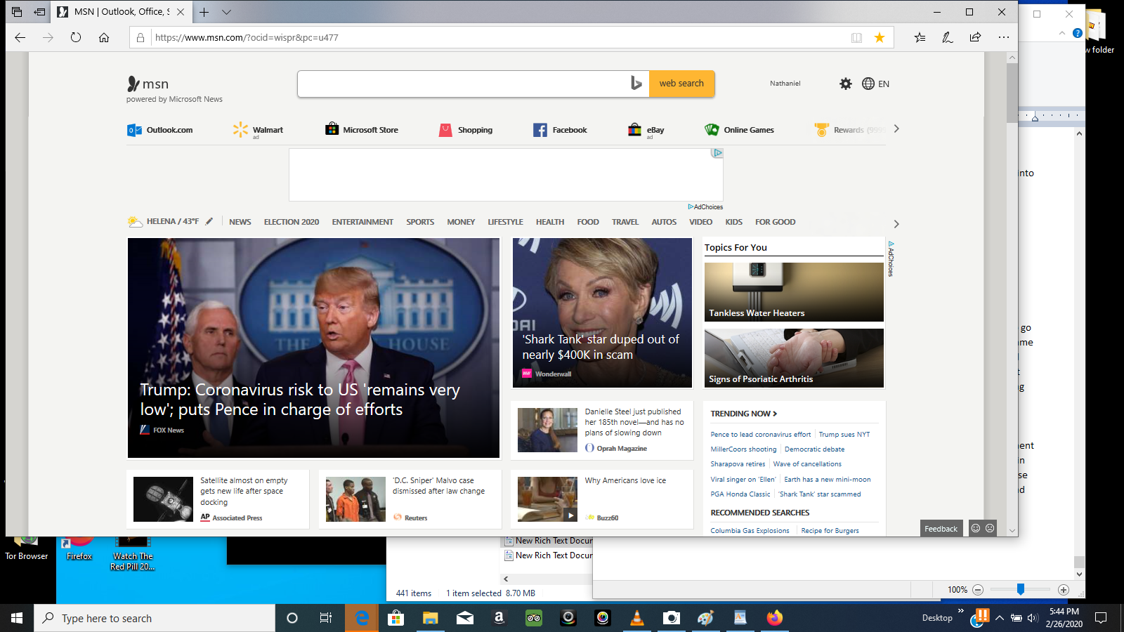Click in the MSN search box
This screenshot has height=632, width=1124.
pyautogui.click(x=464, y=84)
